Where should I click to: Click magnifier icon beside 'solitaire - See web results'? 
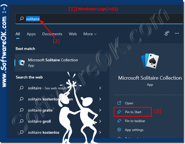(x=21, y=88)
